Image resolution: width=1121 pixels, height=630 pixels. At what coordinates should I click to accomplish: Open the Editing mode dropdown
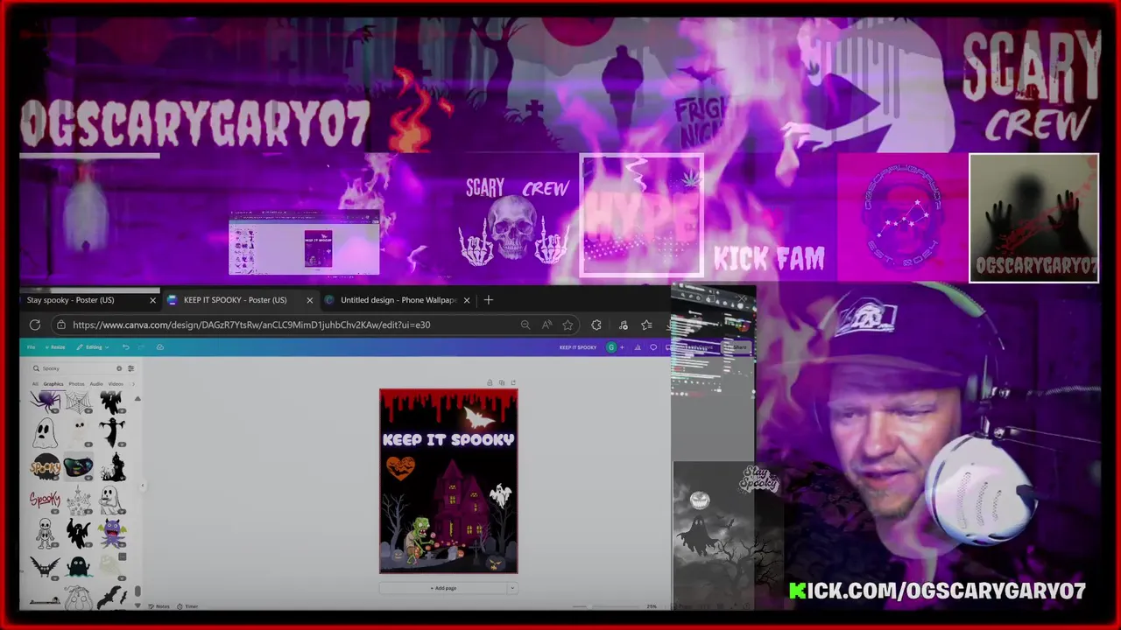coord(93,347)
